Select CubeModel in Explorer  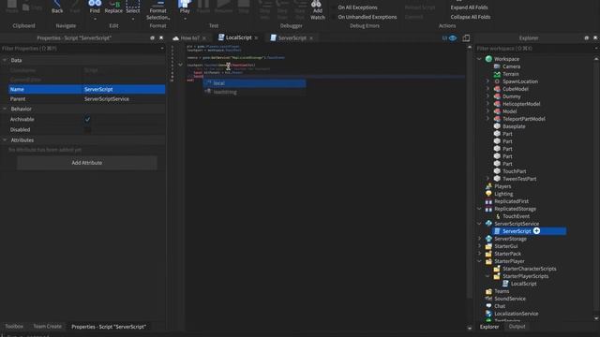[515, 89]
